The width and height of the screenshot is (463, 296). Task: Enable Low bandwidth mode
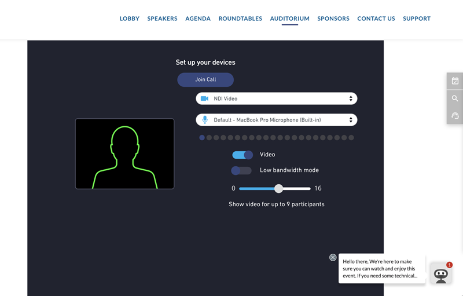point(241,170)
